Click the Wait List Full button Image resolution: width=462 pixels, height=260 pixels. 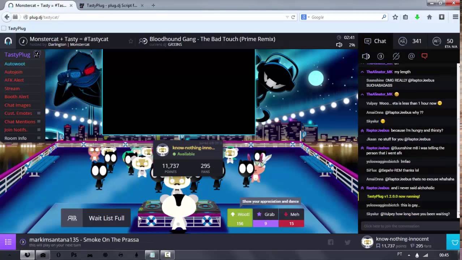click(96, 218)
